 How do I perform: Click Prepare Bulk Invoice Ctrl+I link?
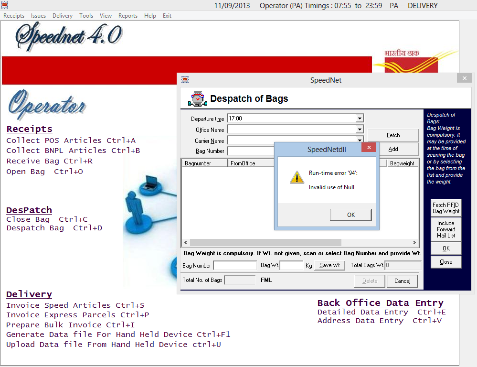70,325
